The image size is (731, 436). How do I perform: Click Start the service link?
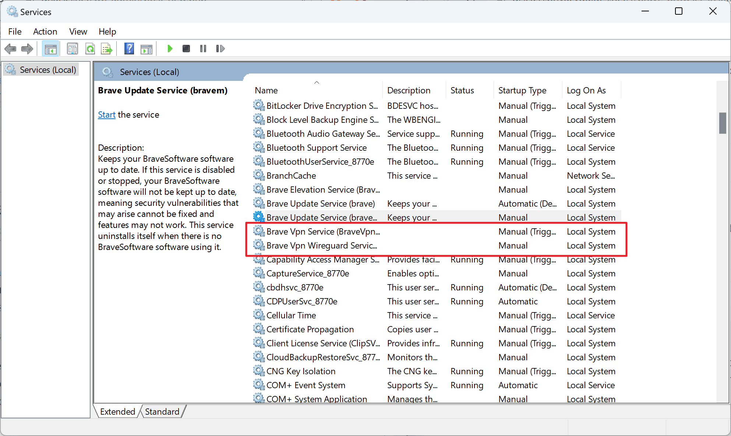coord(106,115)
